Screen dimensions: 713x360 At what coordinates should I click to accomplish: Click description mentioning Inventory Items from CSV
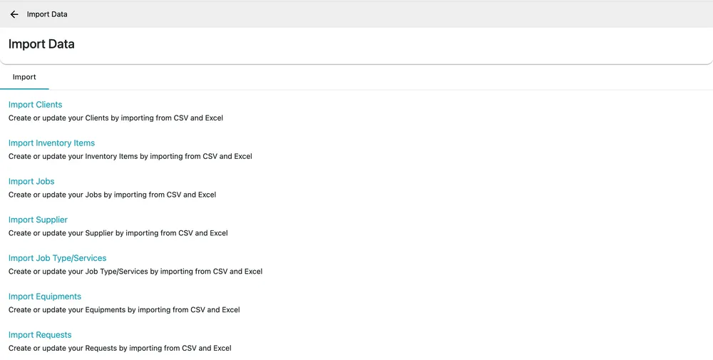[x=130, y=156]
